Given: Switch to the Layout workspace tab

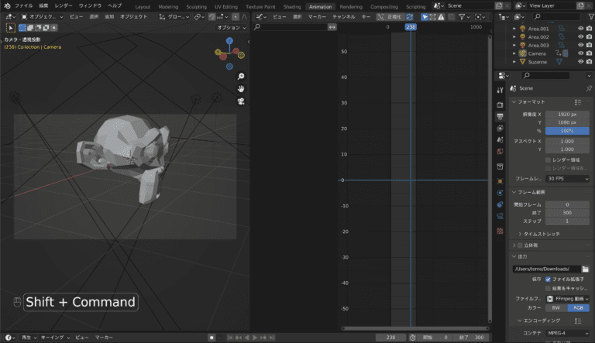Looking at the screenshot, I should click(143, 6).
